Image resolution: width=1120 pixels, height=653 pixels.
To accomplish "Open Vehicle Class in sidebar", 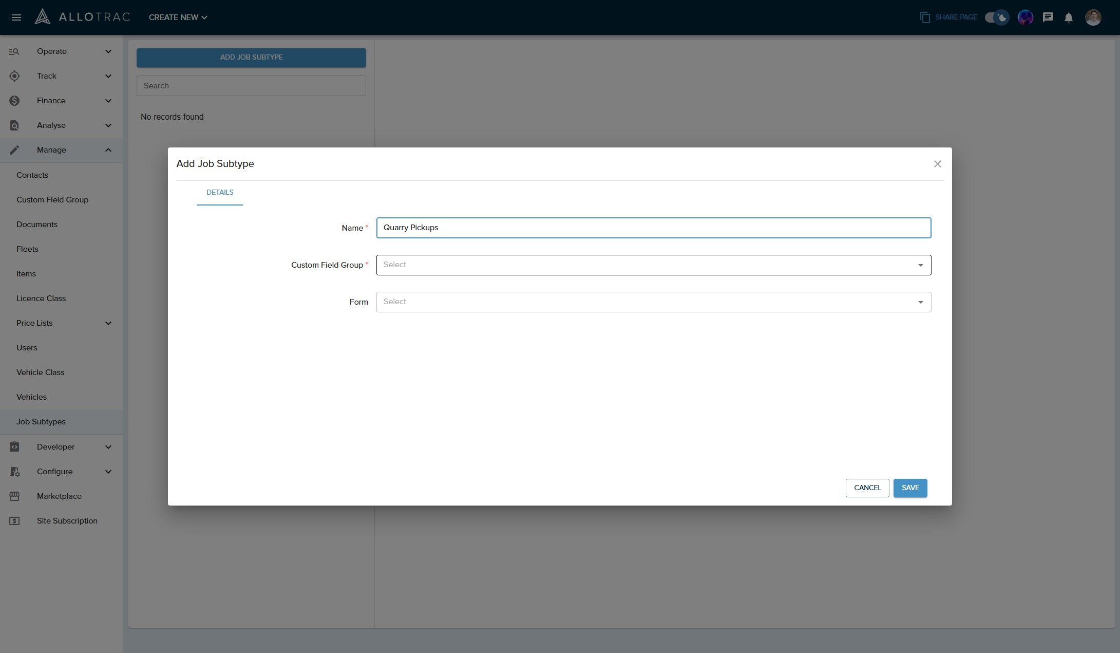I will (41, 372).
